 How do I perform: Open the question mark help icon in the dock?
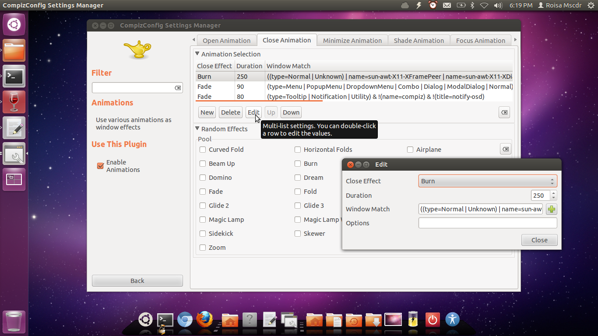[x=250, y=320]
